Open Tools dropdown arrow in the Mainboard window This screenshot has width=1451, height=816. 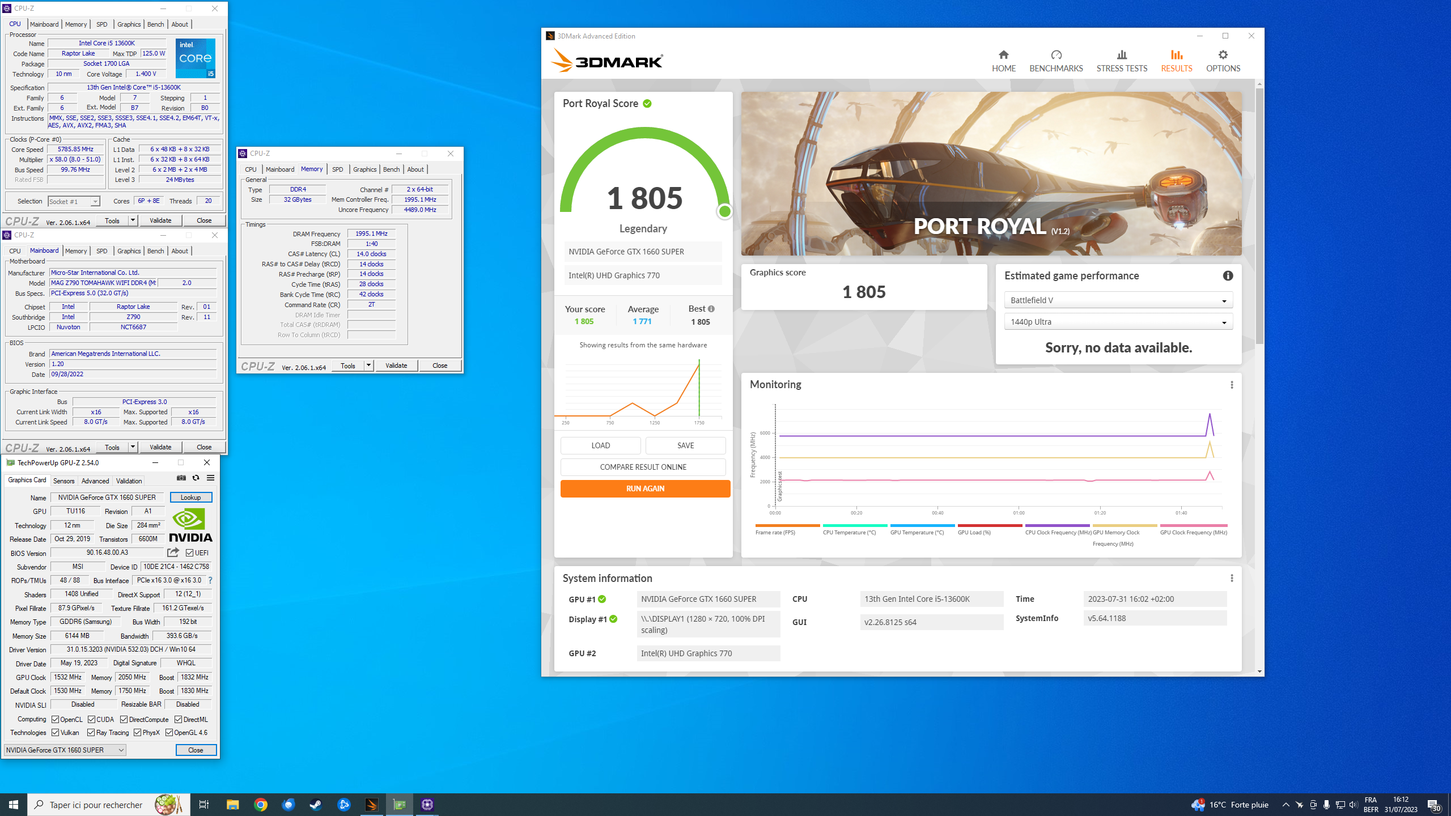[x=133, y=447]
